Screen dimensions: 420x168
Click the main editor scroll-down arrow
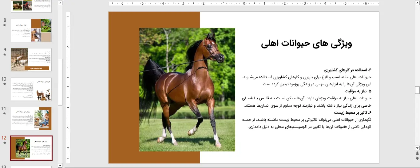click(x=417, y=147)
